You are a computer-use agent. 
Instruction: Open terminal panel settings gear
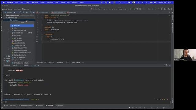coord(166,65)
